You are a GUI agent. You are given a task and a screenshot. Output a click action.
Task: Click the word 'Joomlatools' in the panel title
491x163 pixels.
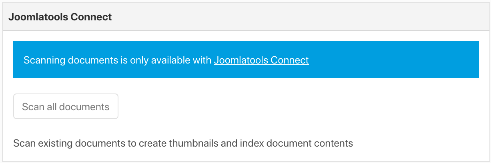[x=38, y=17]
